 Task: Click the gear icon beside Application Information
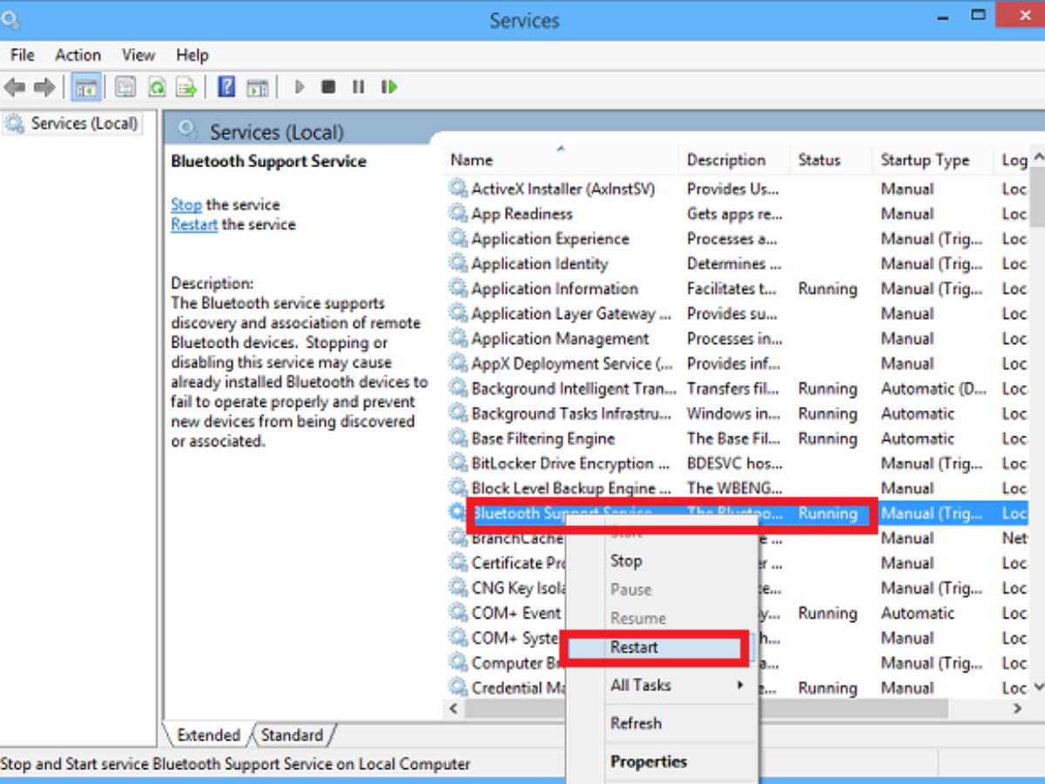[457, 288]
